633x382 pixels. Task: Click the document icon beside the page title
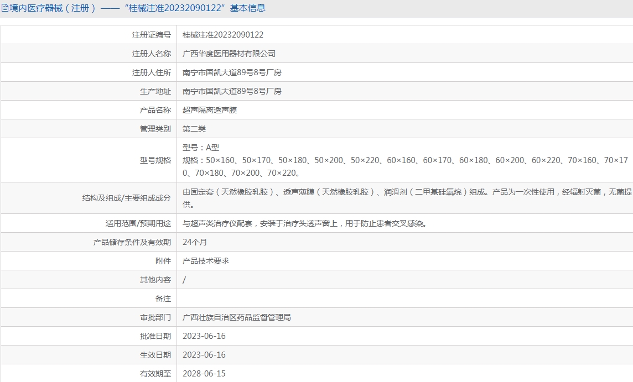[5, 8]
